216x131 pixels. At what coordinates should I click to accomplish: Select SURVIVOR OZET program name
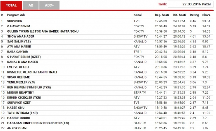point(19,103)
